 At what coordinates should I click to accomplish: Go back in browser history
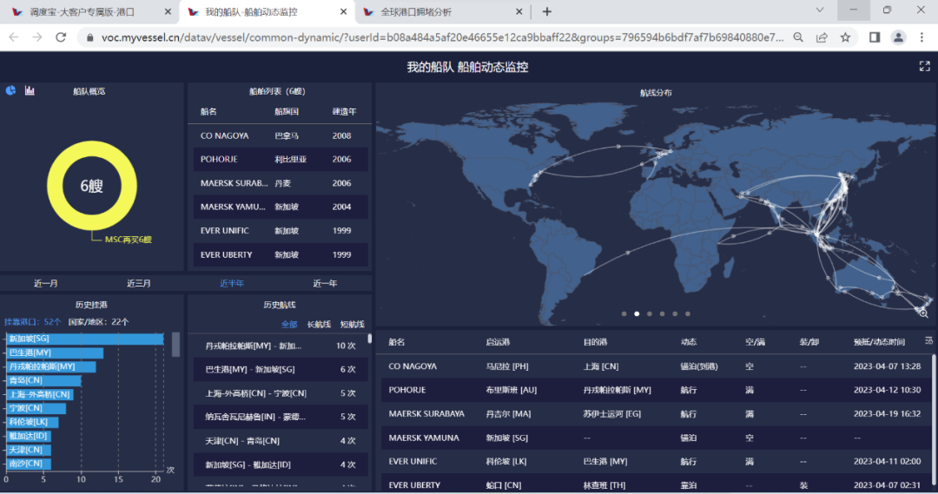[x=14, y=37]
